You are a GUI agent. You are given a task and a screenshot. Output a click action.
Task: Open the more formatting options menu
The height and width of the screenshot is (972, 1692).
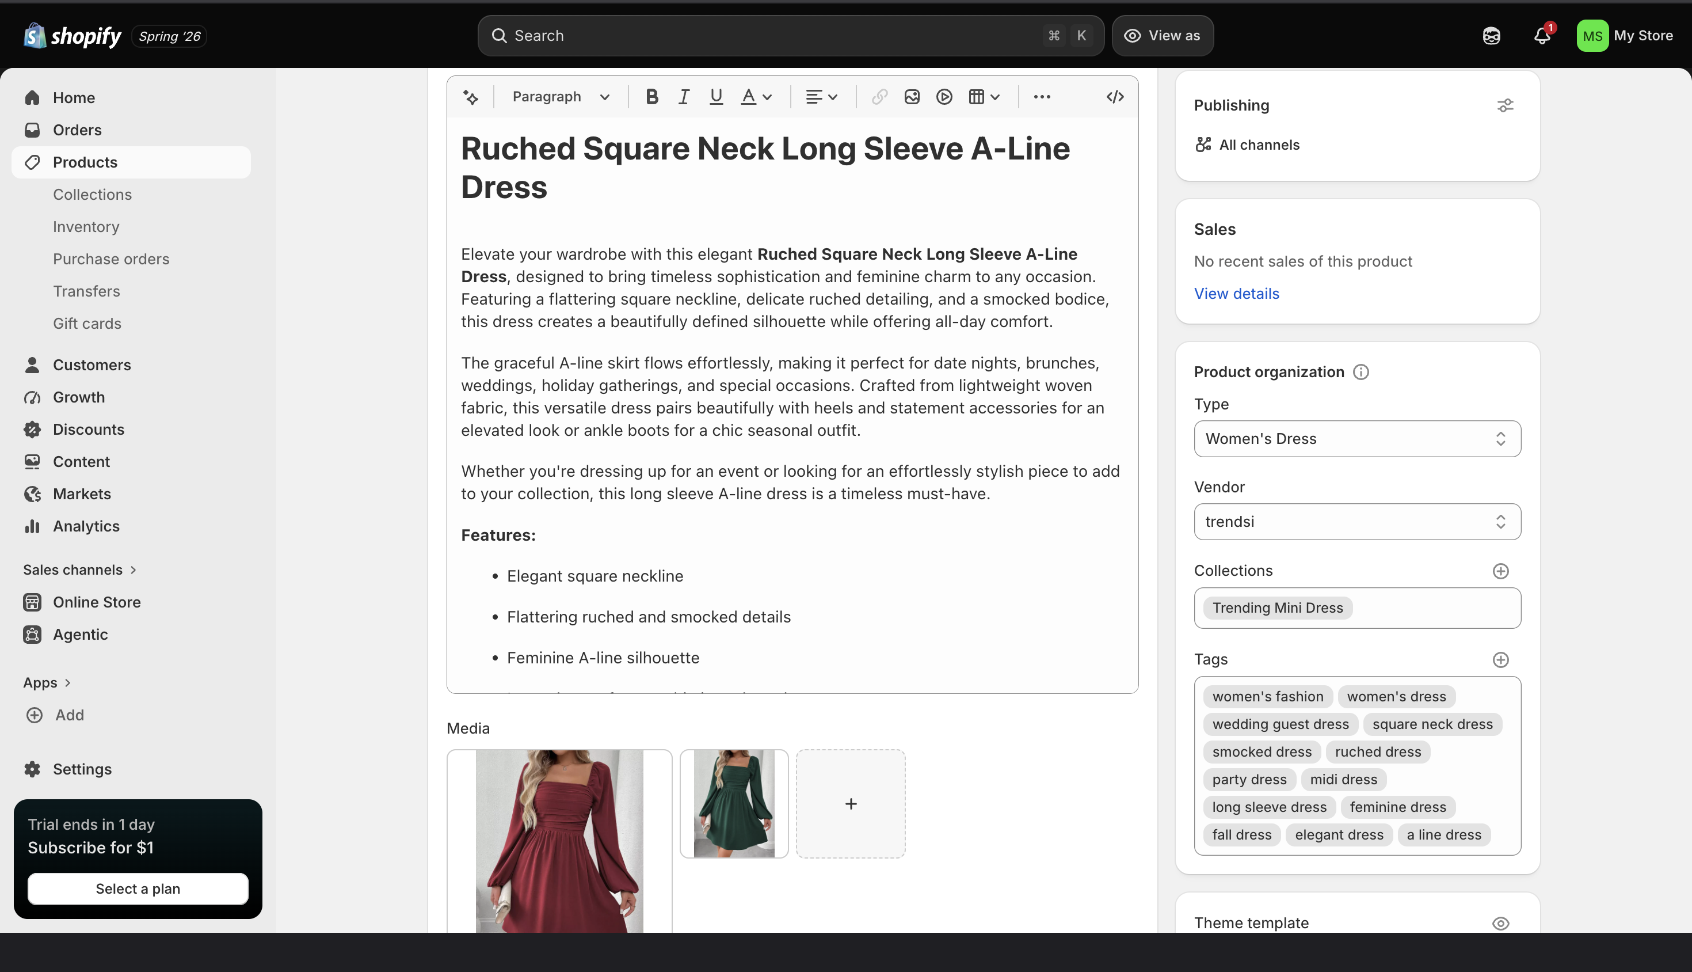1042,97
